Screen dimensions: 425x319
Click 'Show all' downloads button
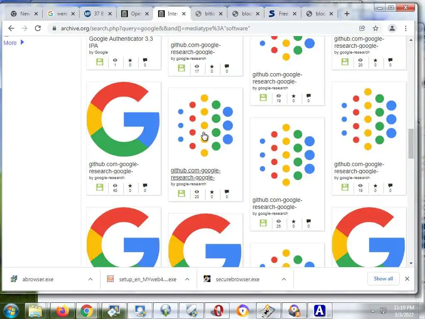tap(383, 279)
